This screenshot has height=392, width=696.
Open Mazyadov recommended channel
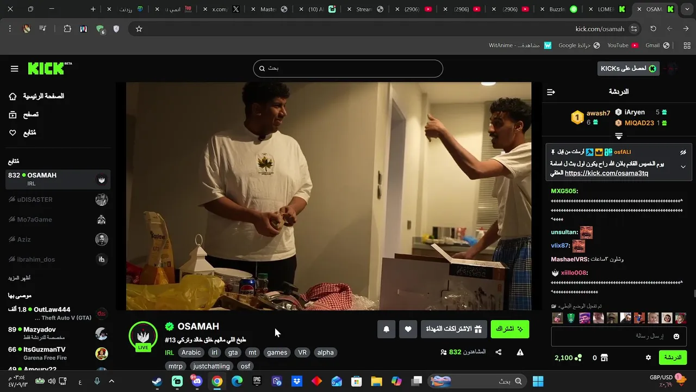click(58, 333)
